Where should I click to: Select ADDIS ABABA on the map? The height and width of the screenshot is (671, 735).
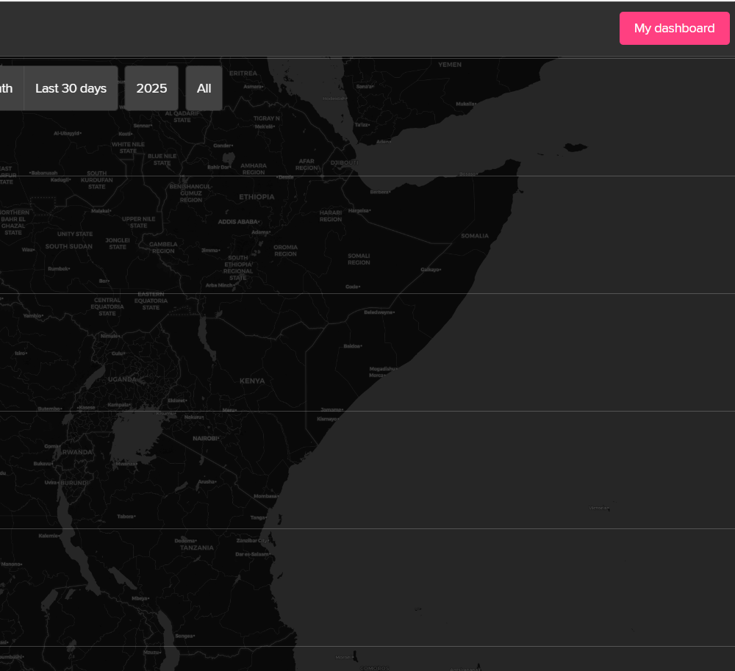[x=239, y=220]
